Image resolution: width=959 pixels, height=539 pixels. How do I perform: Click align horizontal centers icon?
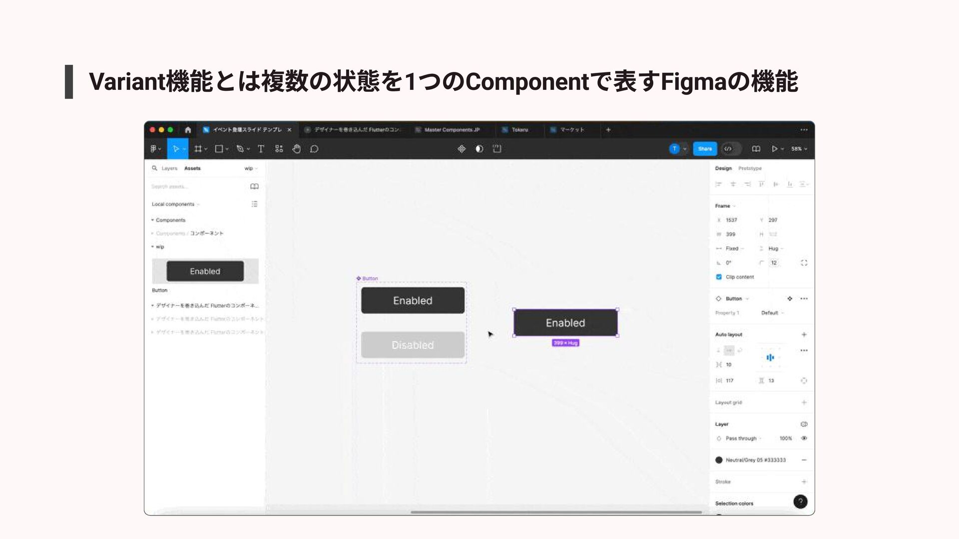coord(733,184)
